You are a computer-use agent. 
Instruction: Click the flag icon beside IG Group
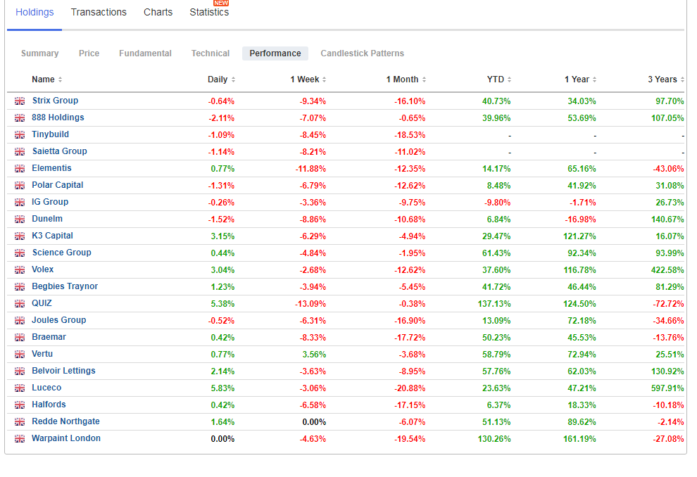pos(20,202)
